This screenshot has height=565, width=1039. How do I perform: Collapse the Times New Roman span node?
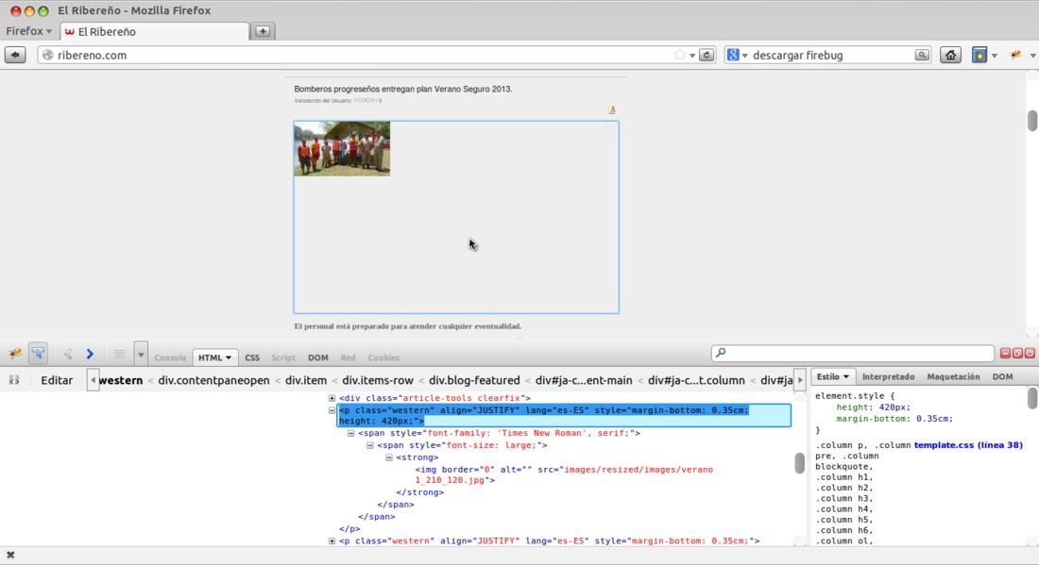[x=351, y=433]
